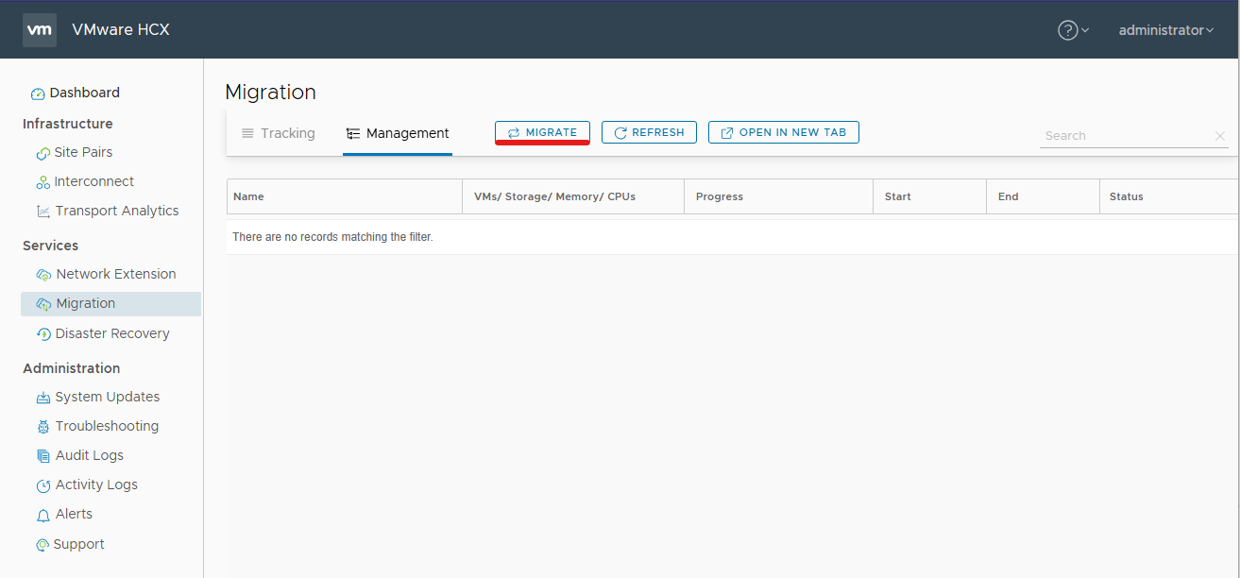Click the Network Extension cloud icon
This screenshot has height=578, width=1240.
(x=43, y=275)
